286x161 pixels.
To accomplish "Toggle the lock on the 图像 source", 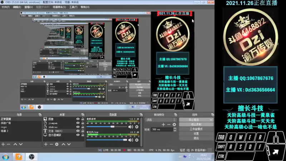I will coord(83,119).
